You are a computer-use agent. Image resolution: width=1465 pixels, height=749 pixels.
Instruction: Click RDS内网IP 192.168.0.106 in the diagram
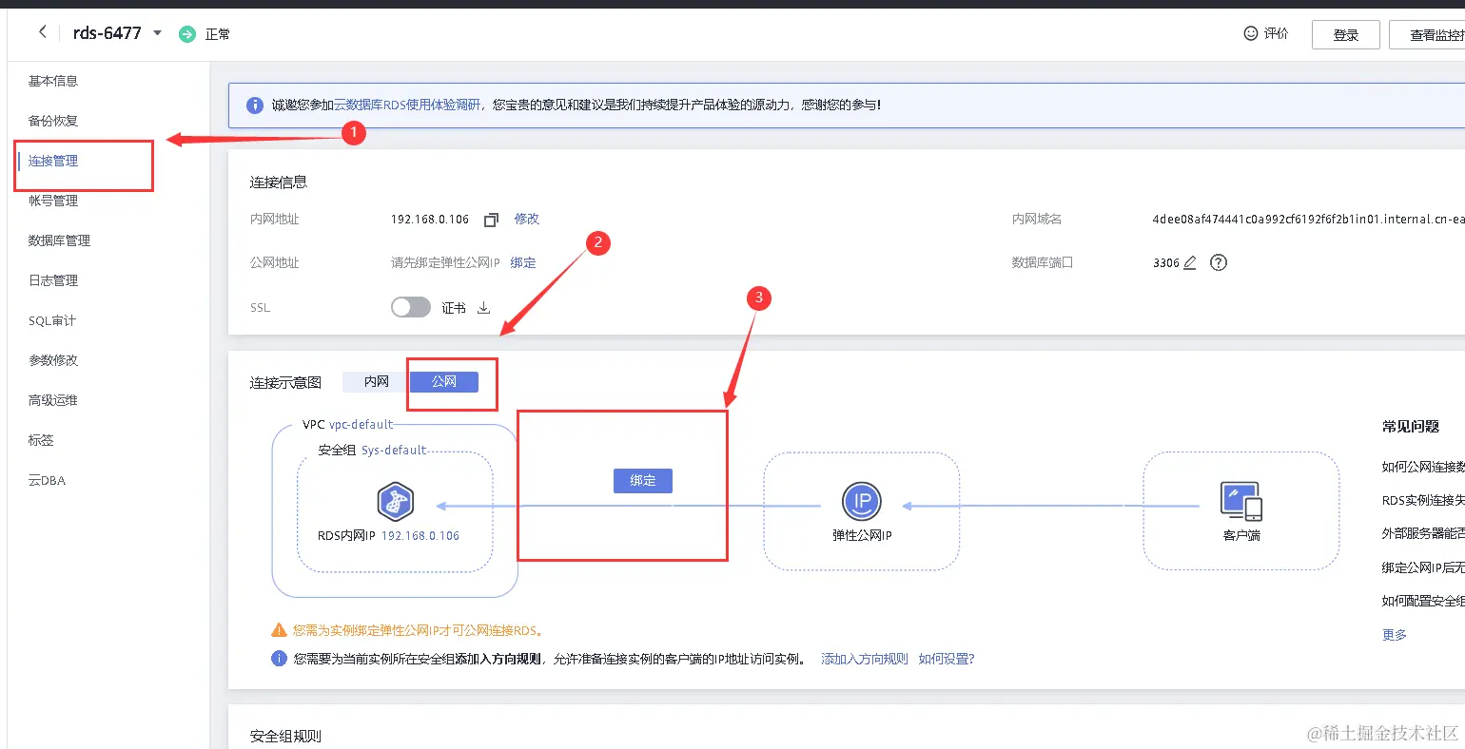(x=389, y=536)
